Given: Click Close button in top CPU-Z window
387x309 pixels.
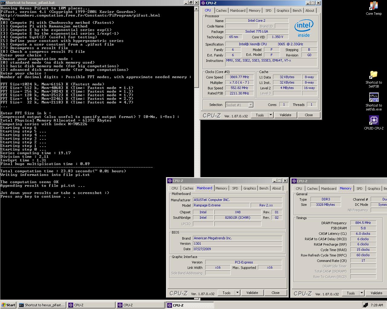Looking at the screenshot, I should click(x=309, y=115).
